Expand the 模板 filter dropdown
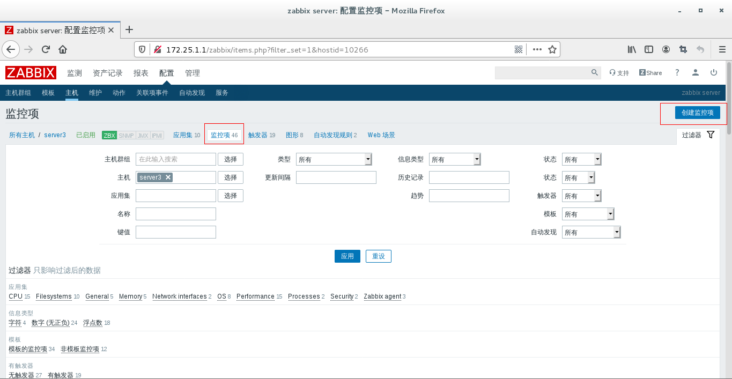The width and height of the screenshot is (732, 379). (x=588, y=214)
